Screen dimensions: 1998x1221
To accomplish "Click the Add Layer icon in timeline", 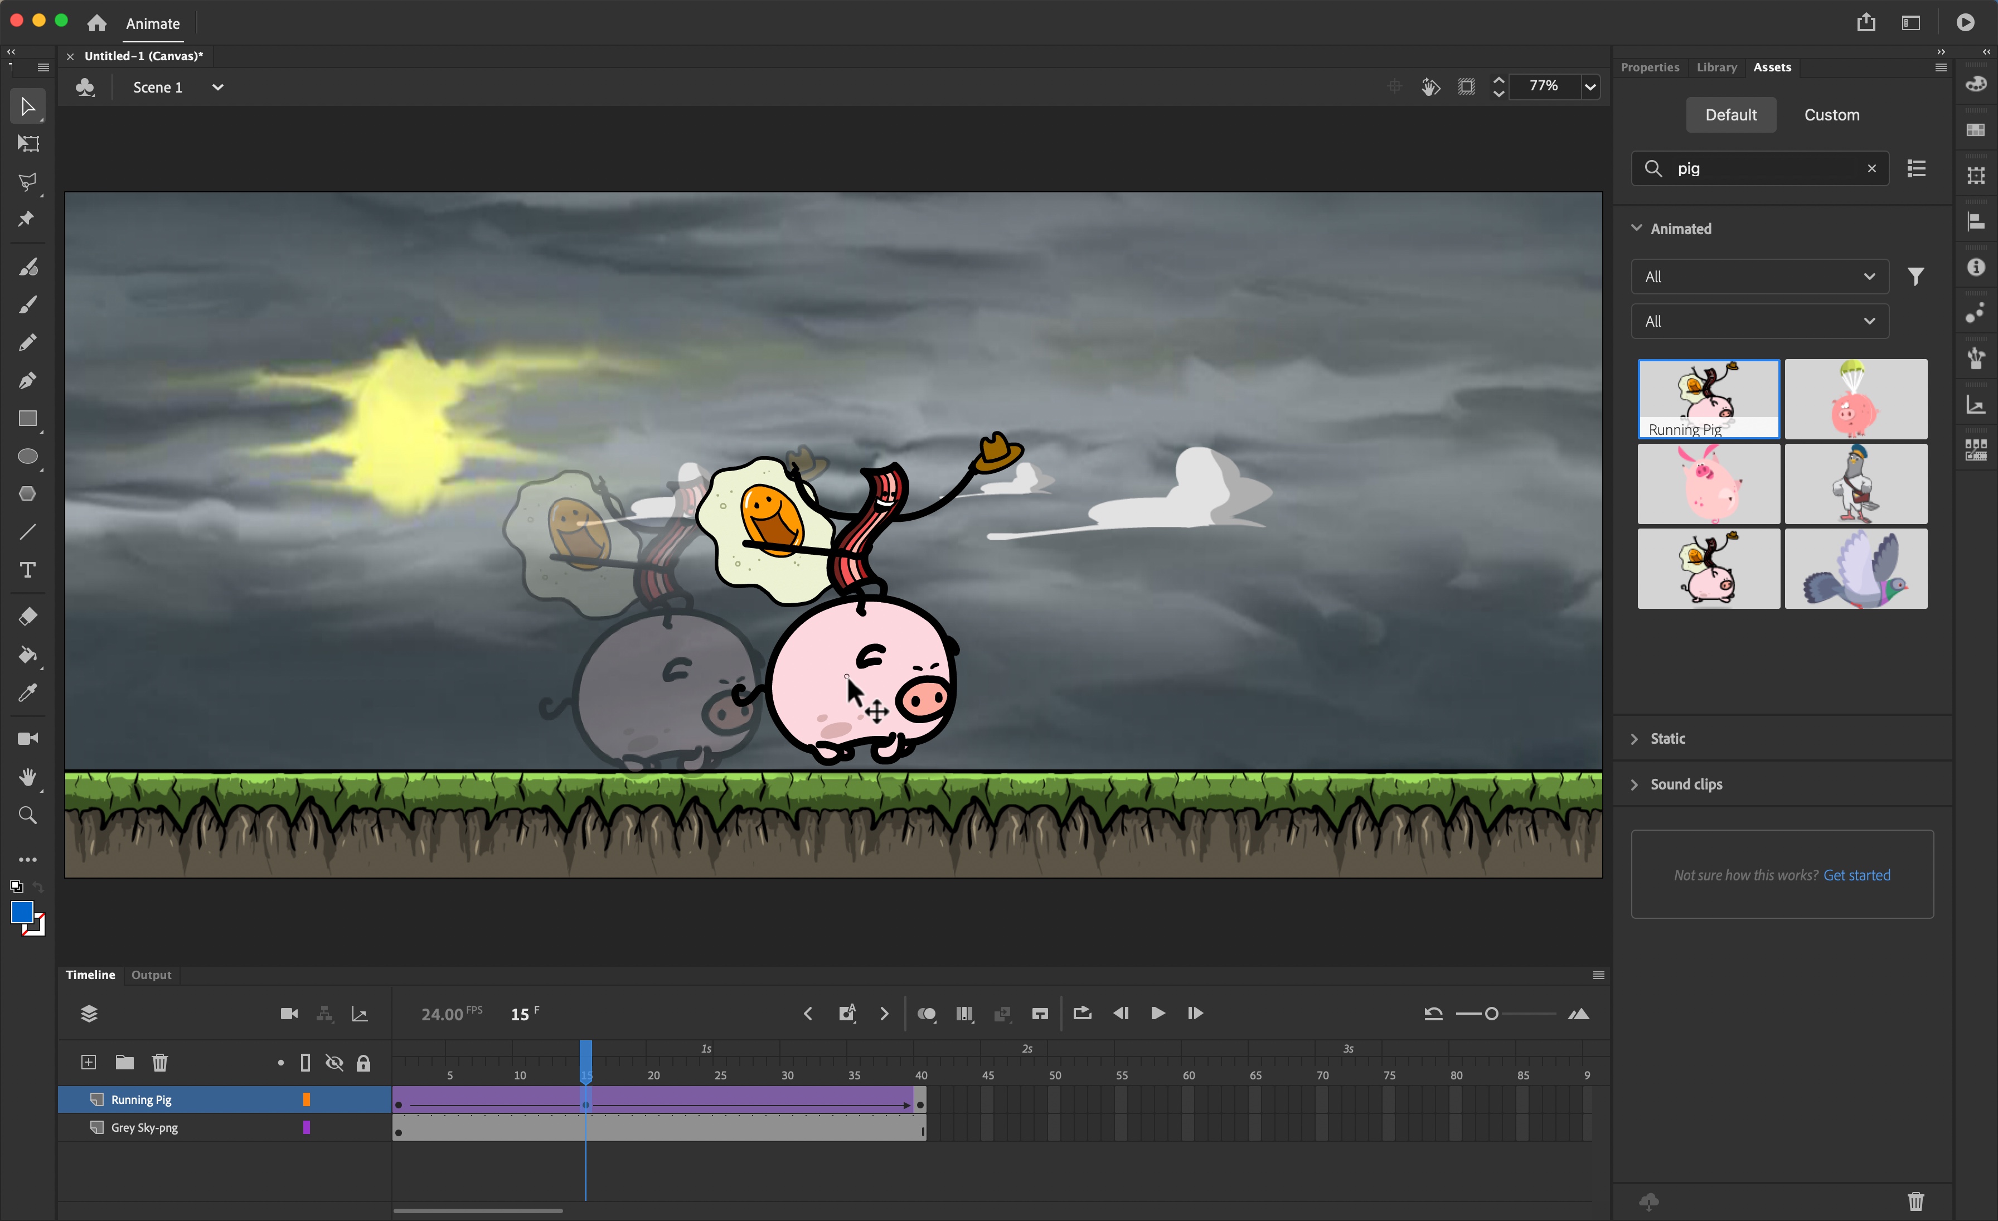I will pos(89,1061).
